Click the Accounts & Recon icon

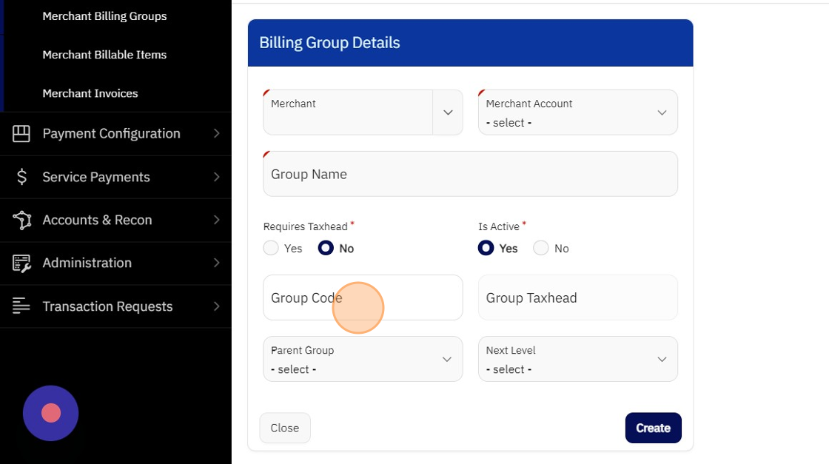pyautogui.click(x=21, y=220)
